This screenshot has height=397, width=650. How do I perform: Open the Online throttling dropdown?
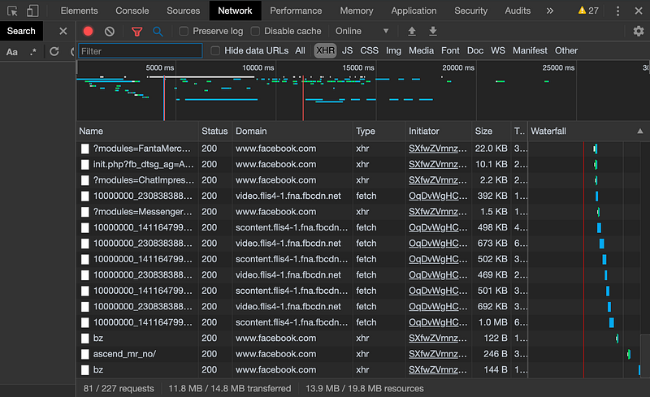click(362, 32)
